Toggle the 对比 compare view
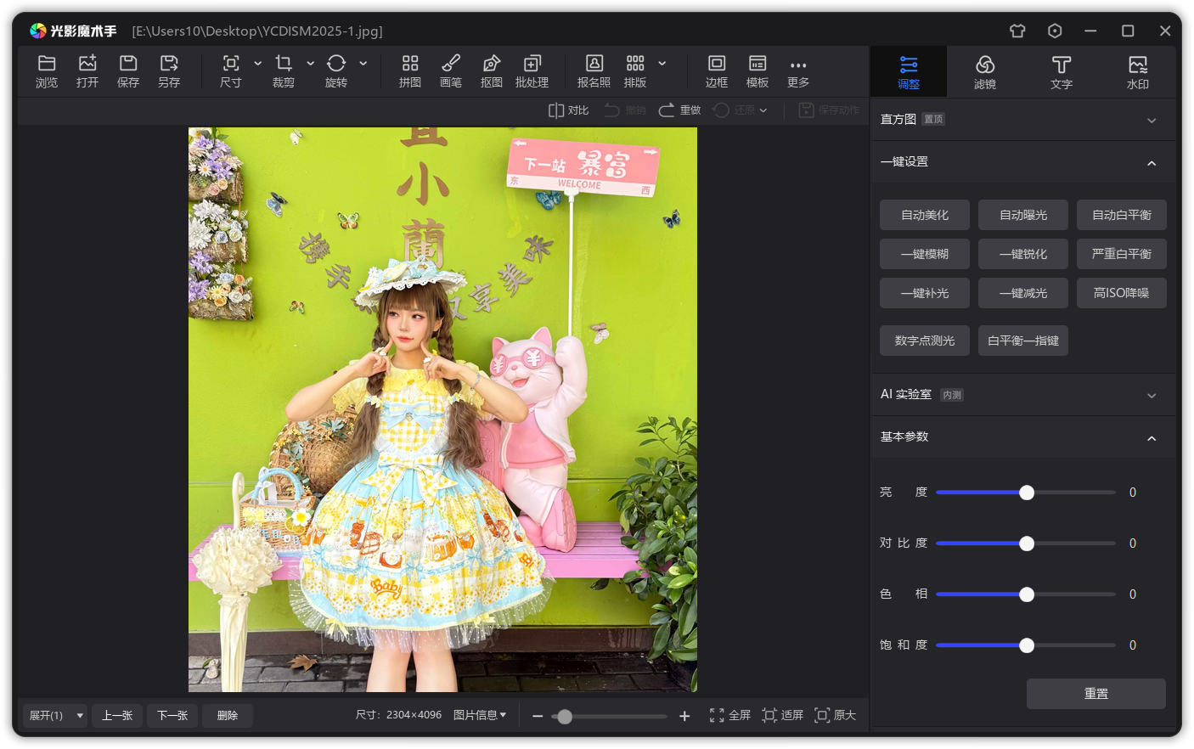This screenshot has width=1194, height=749. point(568,110)
